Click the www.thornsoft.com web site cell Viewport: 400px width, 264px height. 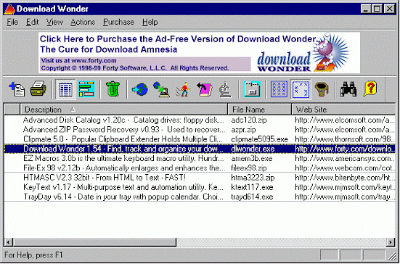coord(345,139)
